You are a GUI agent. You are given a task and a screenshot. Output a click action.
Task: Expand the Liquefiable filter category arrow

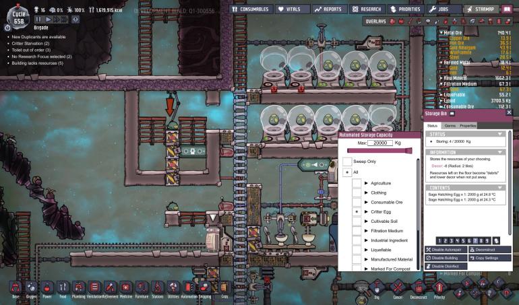[367, 250]
